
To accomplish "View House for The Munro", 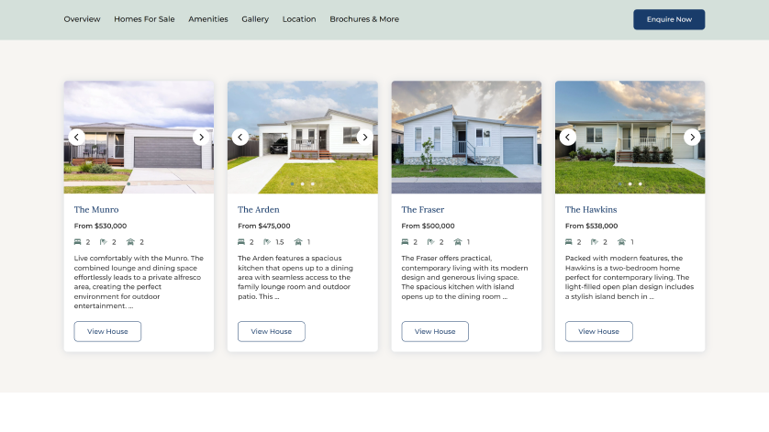I will [107, 331].
